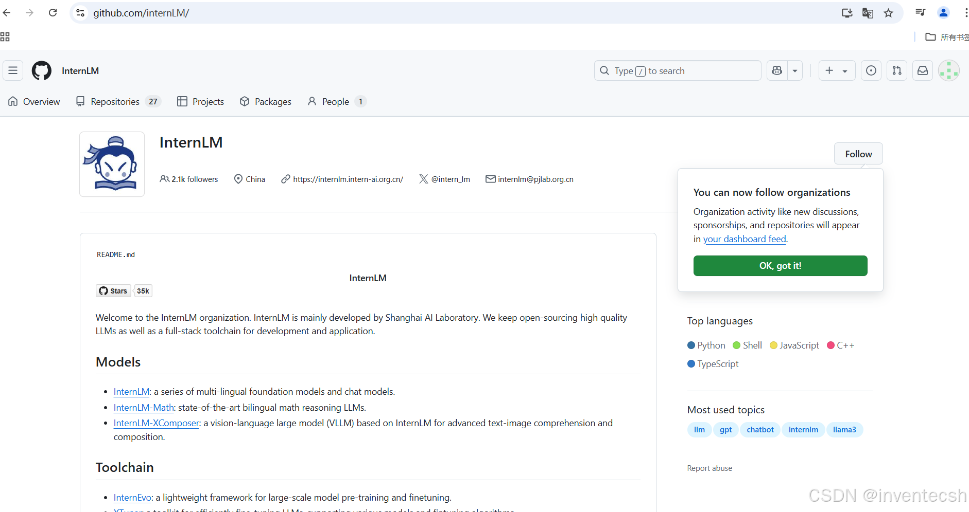The width and height of the screenshot is (969, 512).
Task: Select the llama3 topic tag
Action: tap(844, 430)
